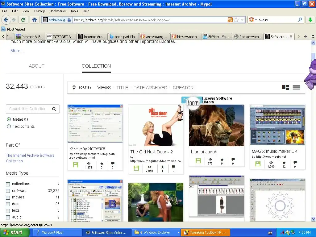Go forward with the Forward arrow
316x237 pixels.
[x=14, y=20]
